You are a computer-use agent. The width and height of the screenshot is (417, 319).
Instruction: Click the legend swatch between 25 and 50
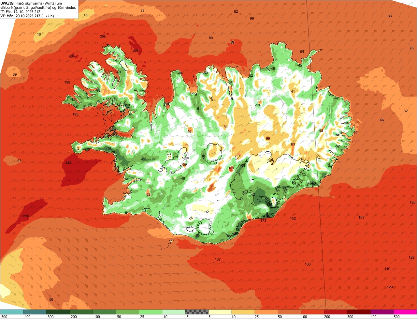coord(266,312)
